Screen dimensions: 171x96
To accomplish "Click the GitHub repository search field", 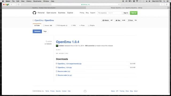I will coord(115,13).
